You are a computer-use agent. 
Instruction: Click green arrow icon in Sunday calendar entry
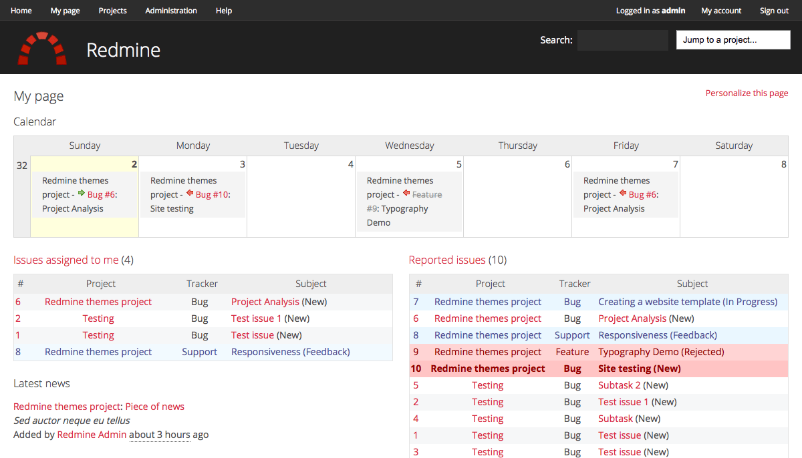[x=82, y=194]
